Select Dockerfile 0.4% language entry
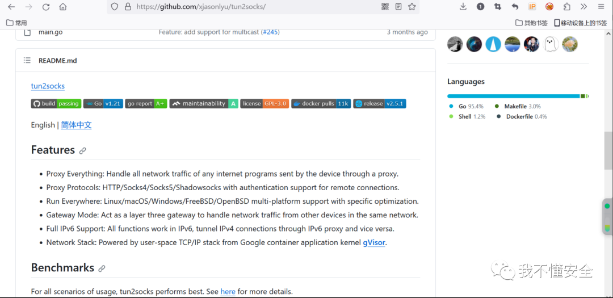 522,116
